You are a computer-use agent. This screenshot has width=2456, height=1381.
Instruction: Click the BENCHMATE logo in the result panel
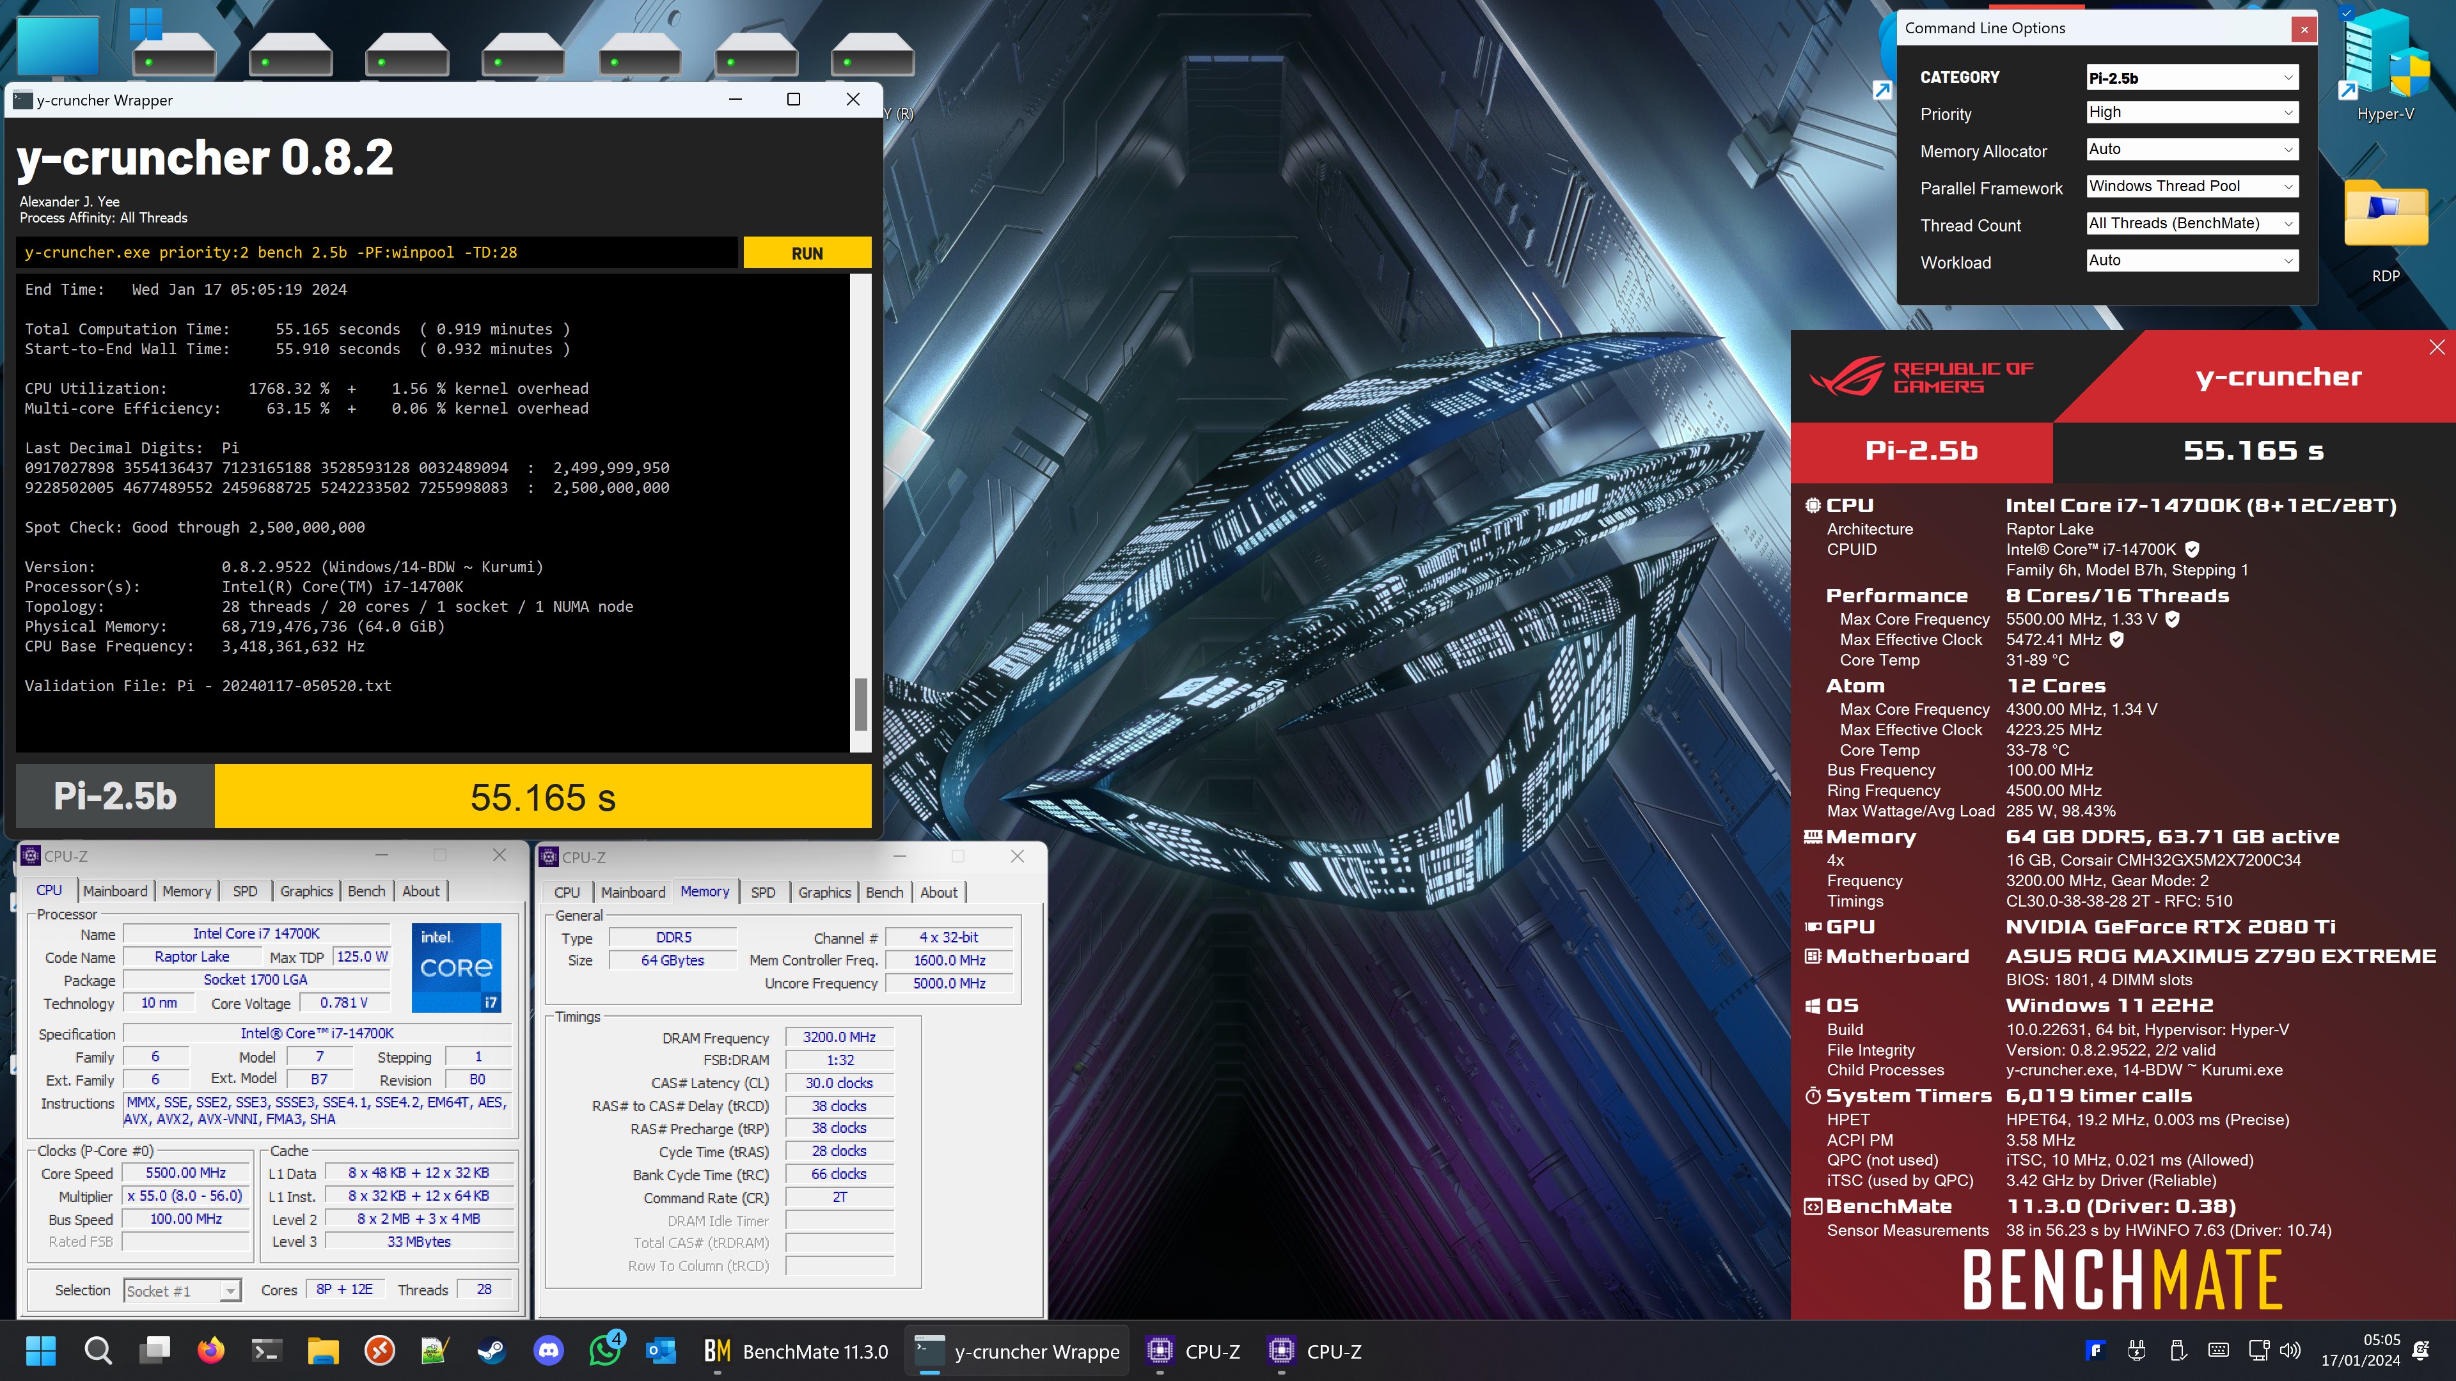[2121, 1279]
